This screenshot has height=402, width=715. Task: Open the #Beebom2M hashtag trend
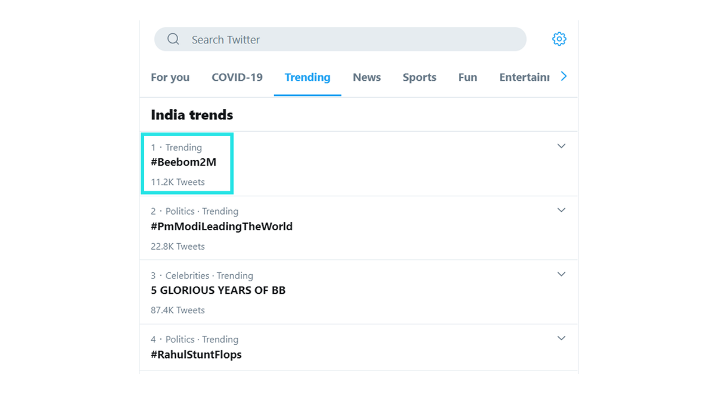(184, 162)
